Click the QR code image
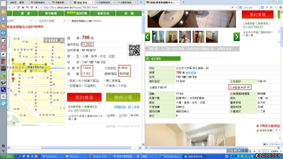The height and width of the screenshot is (159, 283). tap(134, 50)
